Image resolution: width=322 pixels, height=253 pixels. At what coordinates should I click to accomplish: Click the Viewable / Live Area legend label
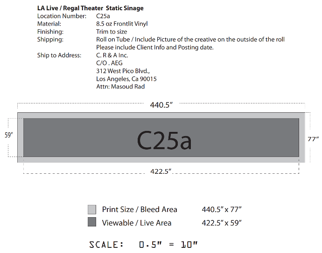coord(137,223)
